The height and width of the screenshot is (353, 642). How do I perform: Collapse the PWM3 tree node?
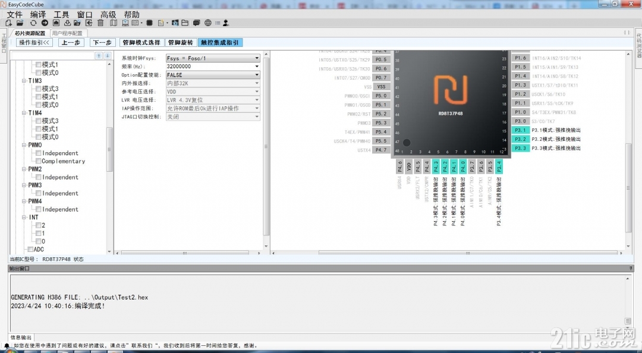tap(24, 185)
